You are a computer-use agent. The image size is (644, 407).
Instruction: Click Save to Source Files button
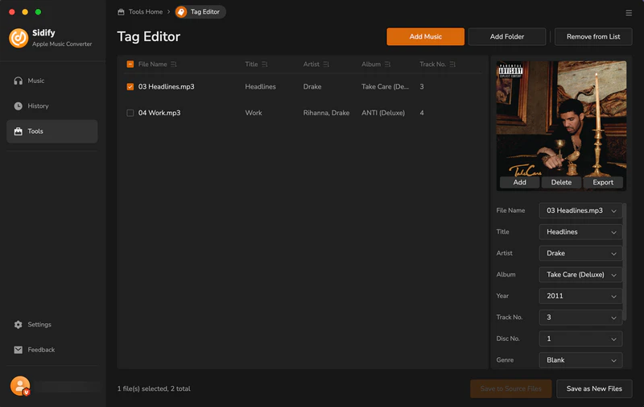510,388
